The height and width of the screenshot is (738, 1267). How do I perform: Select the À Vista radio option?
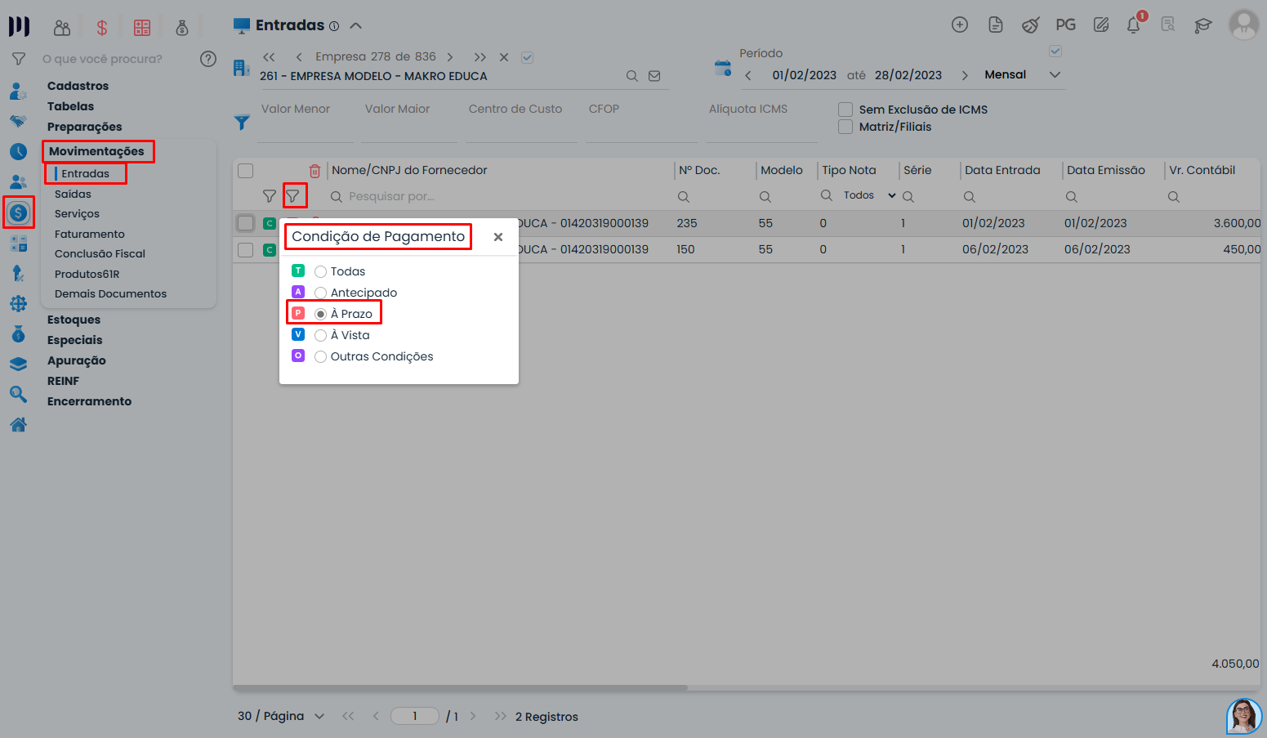[x=321, y=335]
